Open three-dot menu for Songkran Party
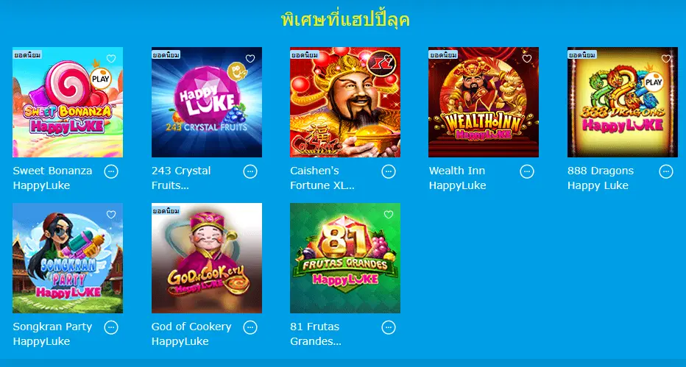This screenshot has height=367, width=686. click(x=111, y=327)
